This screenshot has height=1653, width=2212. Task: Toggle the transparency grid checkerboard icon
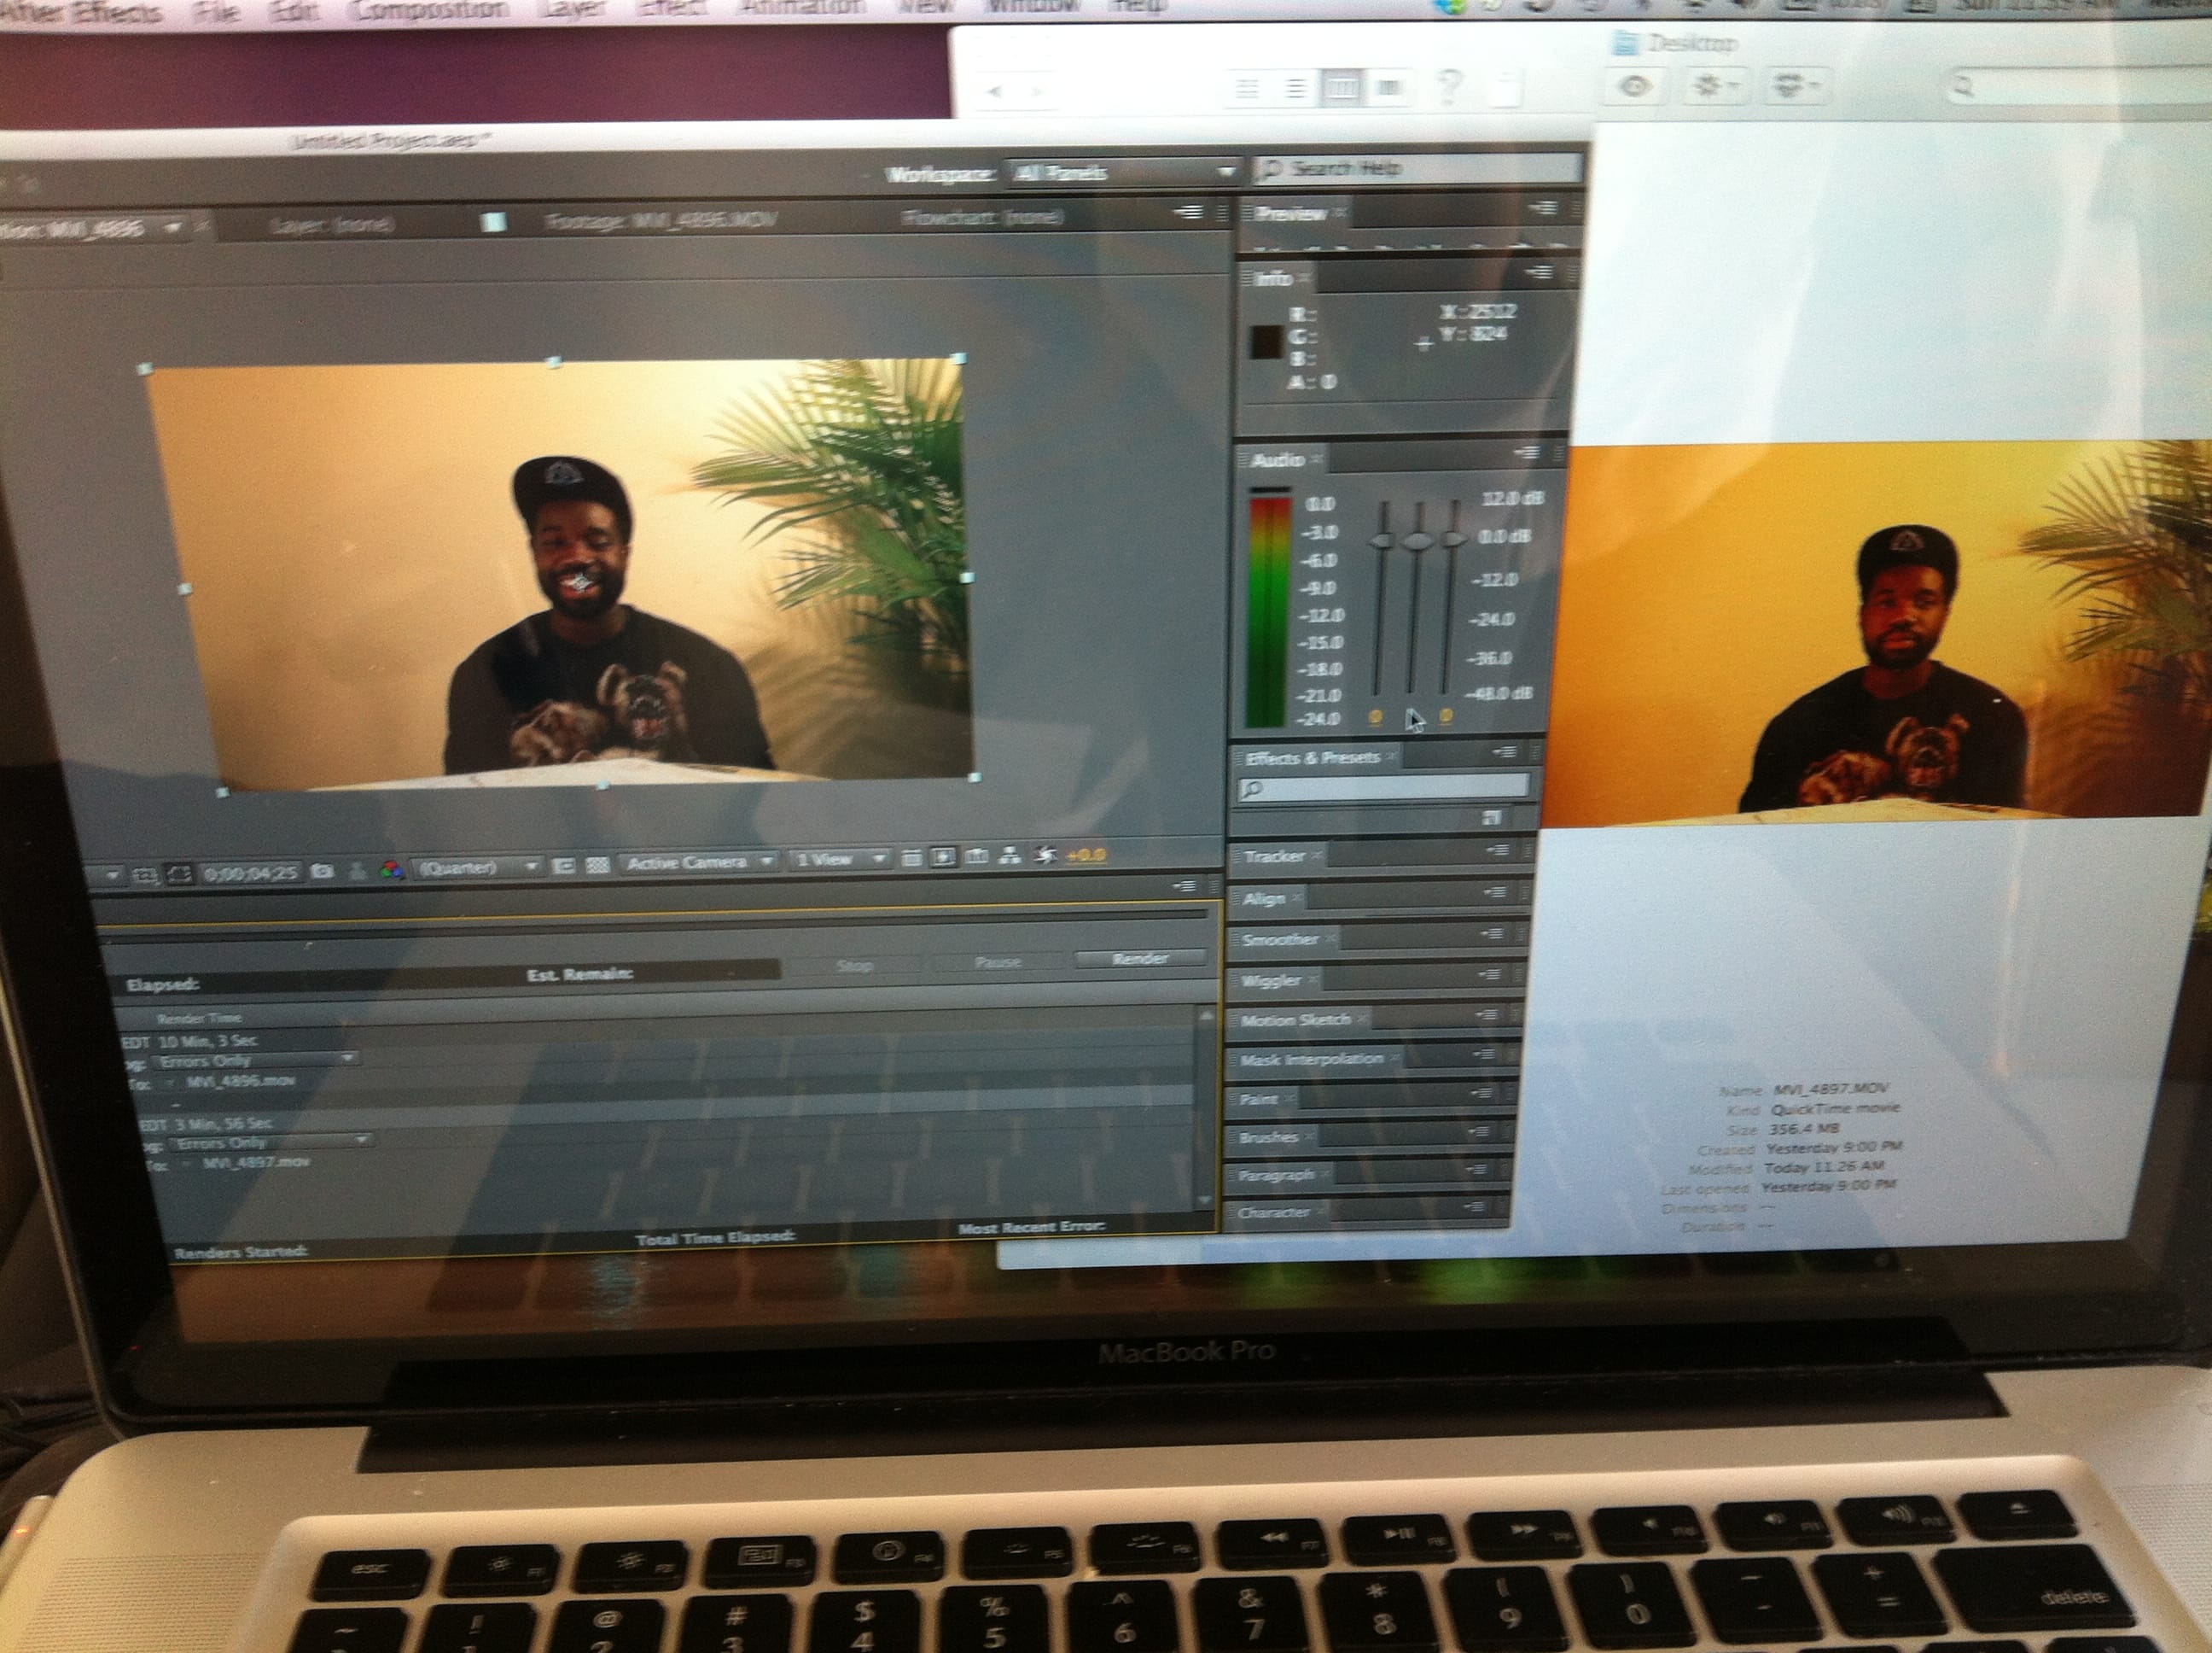coord(597,866)
